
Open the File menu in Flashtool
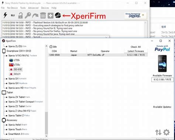coord(3,8)
